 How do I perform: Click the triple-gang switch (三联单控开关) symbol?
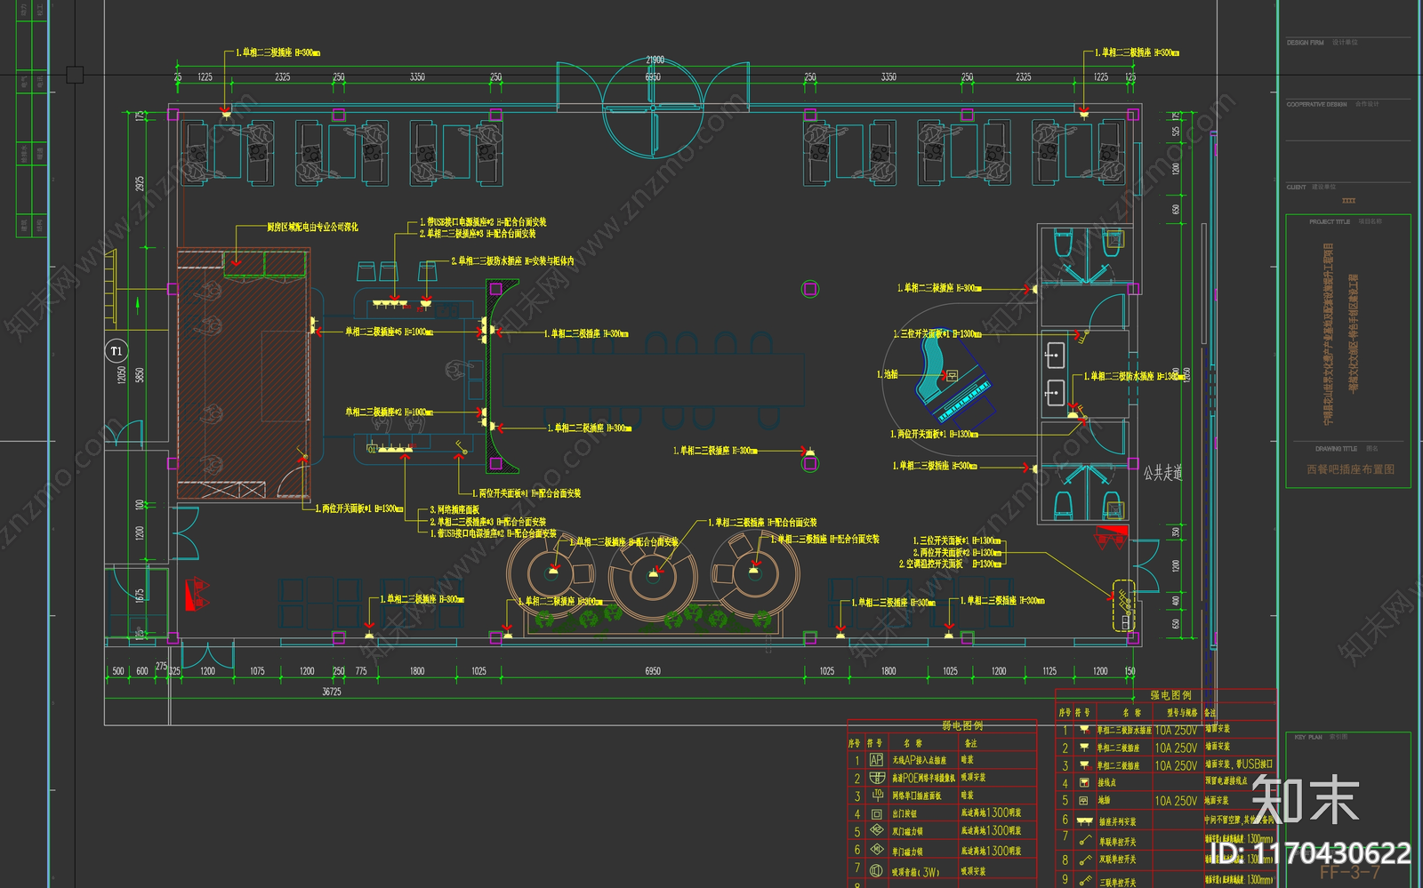(x=1085, y=880)
